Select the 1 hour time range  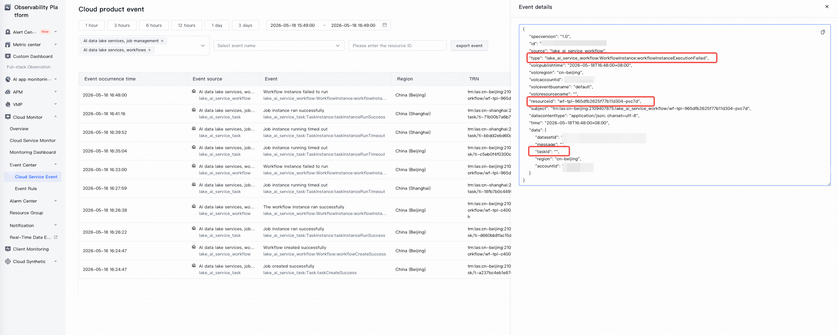tap(92, 25)
